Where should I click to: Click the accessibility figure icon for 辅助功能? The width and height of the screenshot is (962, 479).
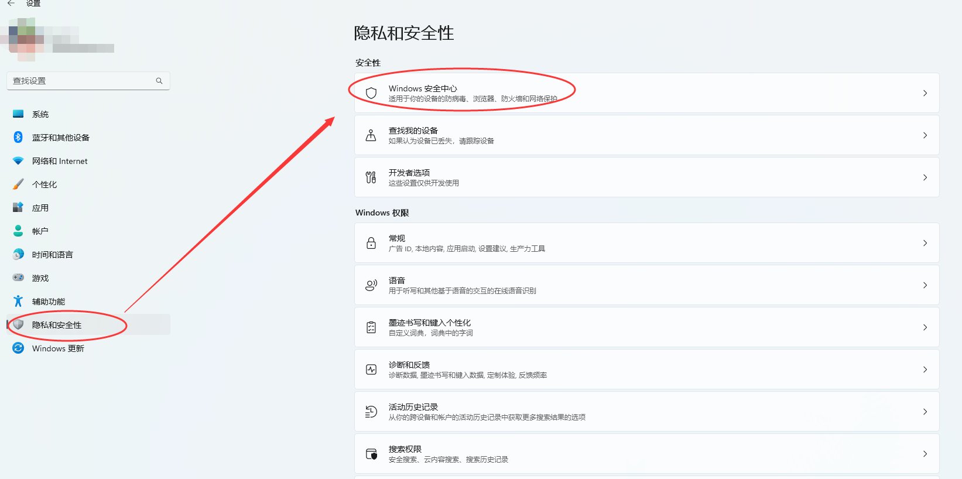point(18,301)
